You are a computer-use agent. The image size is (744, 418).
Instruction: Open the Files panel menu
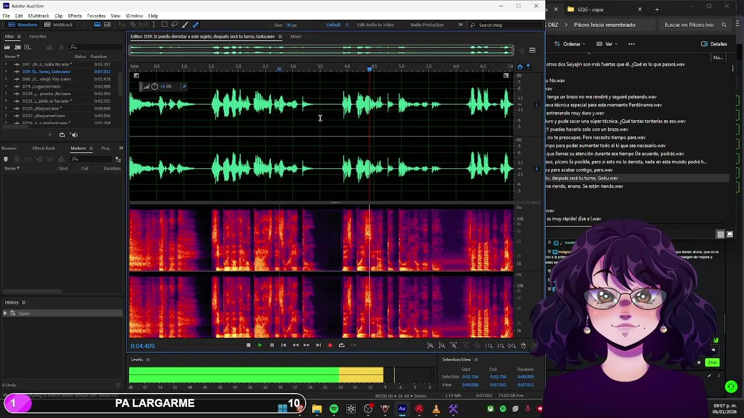tap(19, 37)
